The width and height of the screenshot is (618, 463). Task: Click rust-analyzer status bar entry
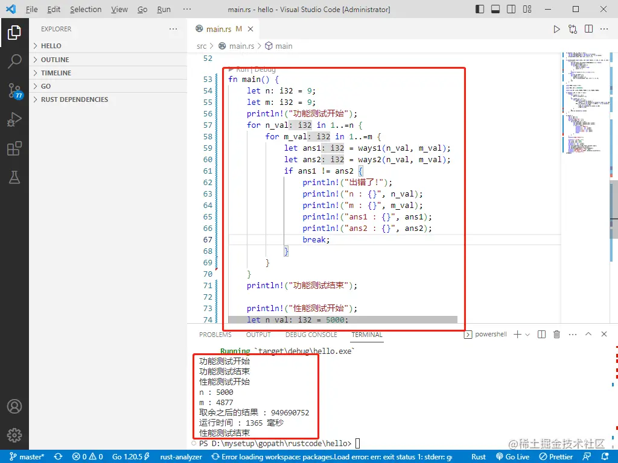coord(181,457)
